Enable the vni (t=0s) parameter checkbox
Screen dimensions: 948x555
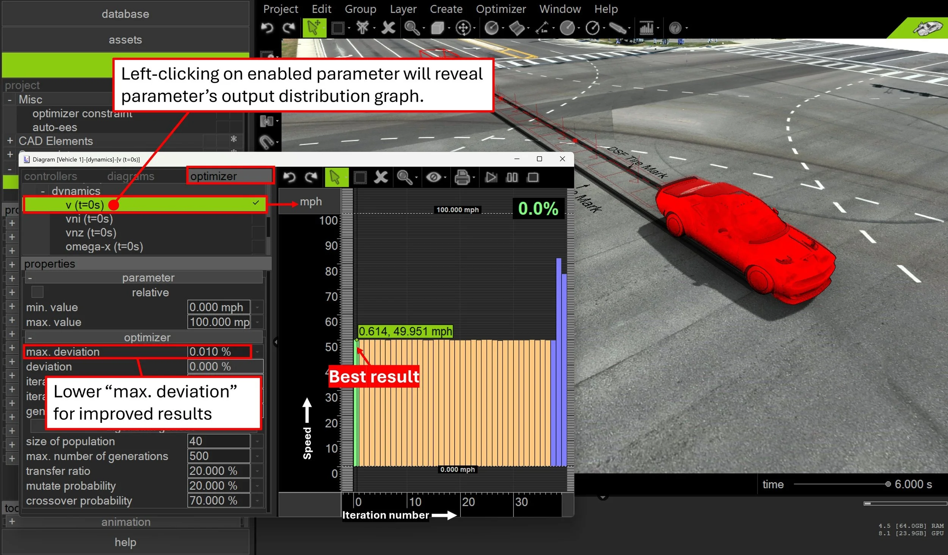(x=258, y=219)
